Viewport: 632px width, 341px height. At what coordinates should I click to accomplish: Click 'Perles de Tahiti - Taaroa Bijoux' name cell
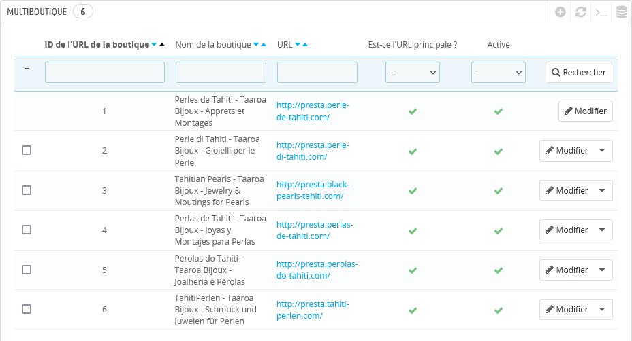coord(221,111)
